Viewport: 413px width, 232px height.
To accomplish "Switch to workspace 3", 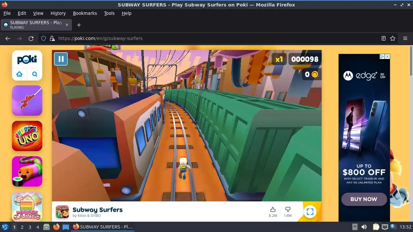I will pyautogui.click(x=30, y=227).
